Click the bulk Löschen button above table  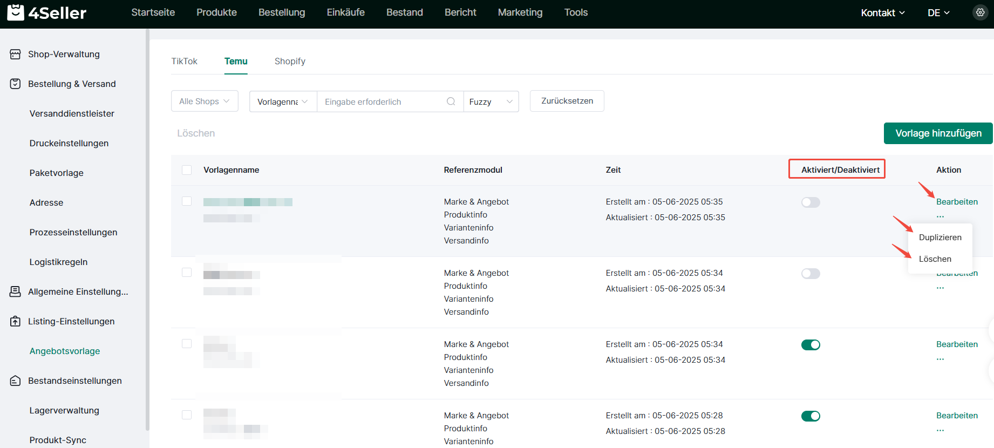(x=196, y=133)
